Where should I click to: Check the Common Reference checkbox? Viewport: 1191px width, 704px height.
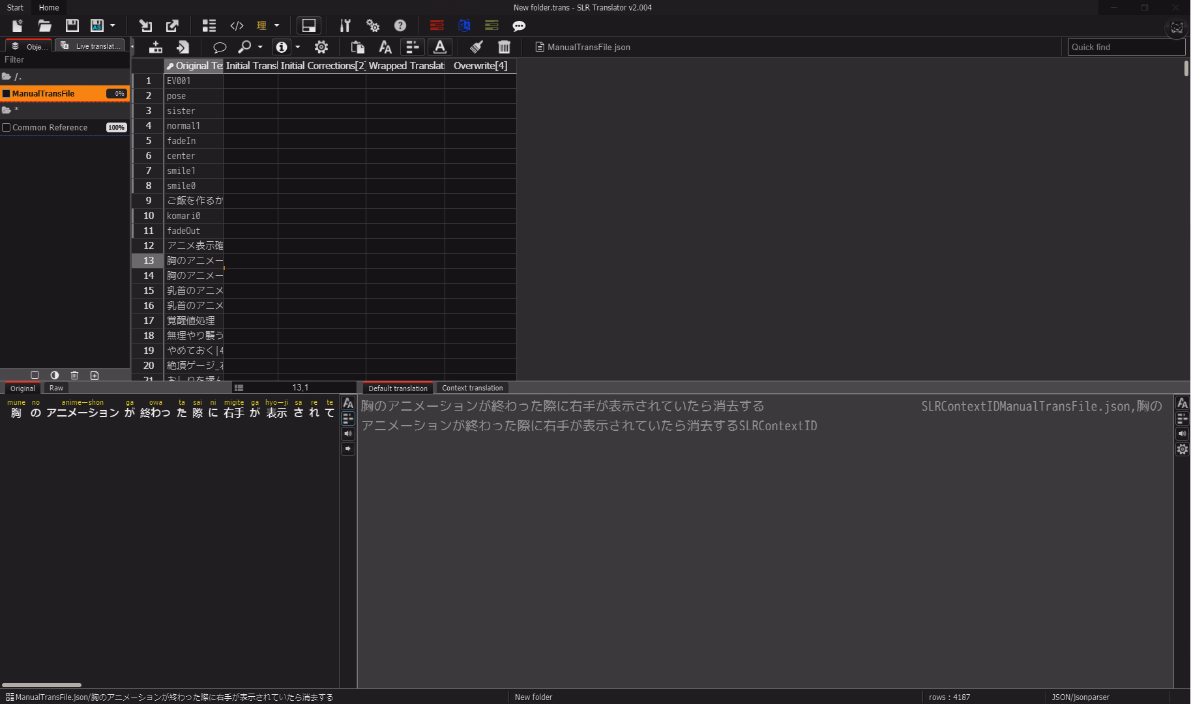coord(7,128)
